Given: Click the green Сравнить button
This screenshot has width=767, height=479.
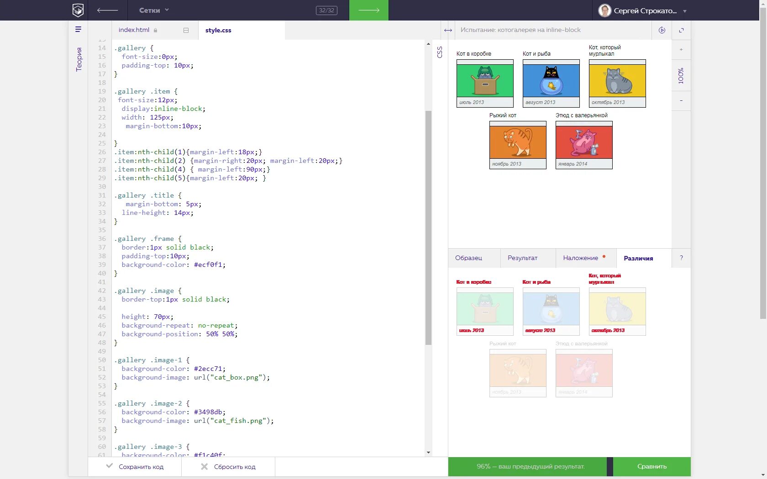Looking at the screenshot, I should [652, 466].
